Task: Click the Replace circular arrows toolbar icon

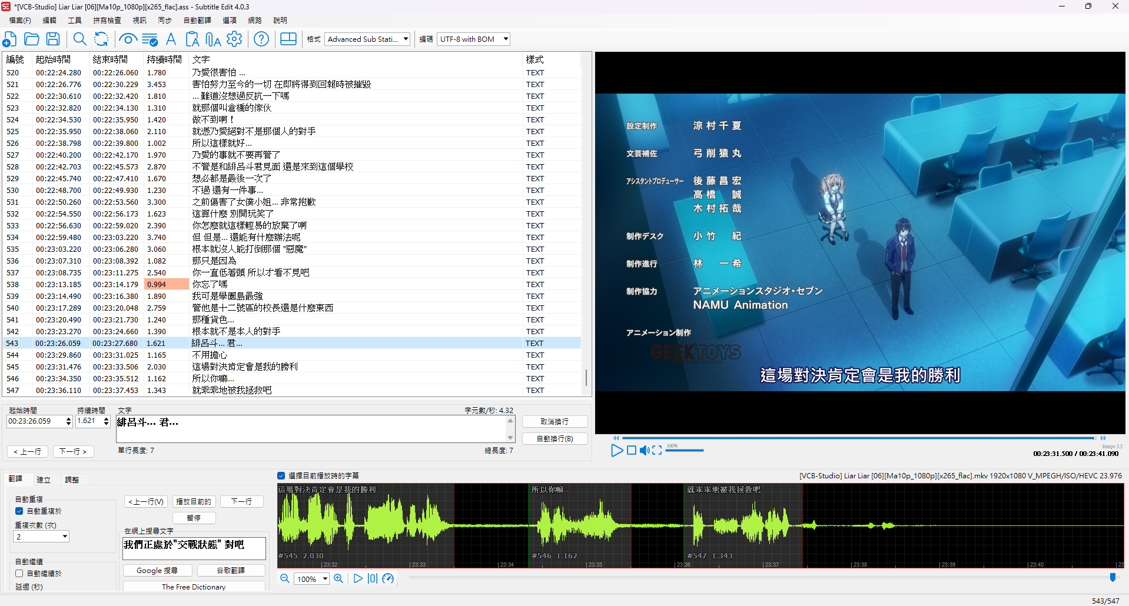Action: coord(101,39)
